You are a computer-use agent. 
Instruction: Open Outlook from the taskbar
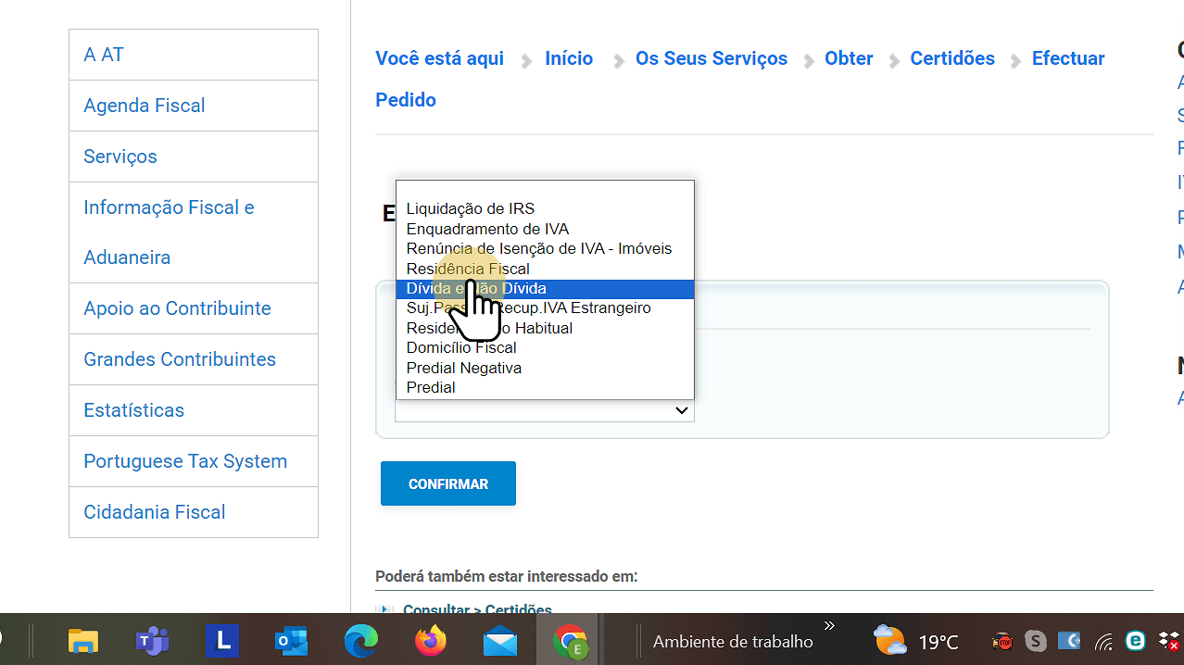[291, 640]
